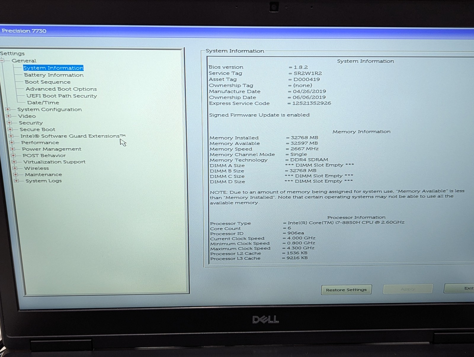Viewport: 474px width, 357px height.
Task: Click Minimum Clock Speed value 0.800 GHz
Action: point(301,243)
